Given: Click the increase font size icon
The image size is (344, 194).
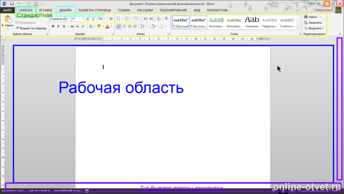Looking at the screenshot, I should coord(88,19).
